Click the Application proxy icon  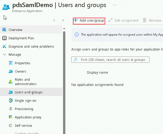pos(11,117)
